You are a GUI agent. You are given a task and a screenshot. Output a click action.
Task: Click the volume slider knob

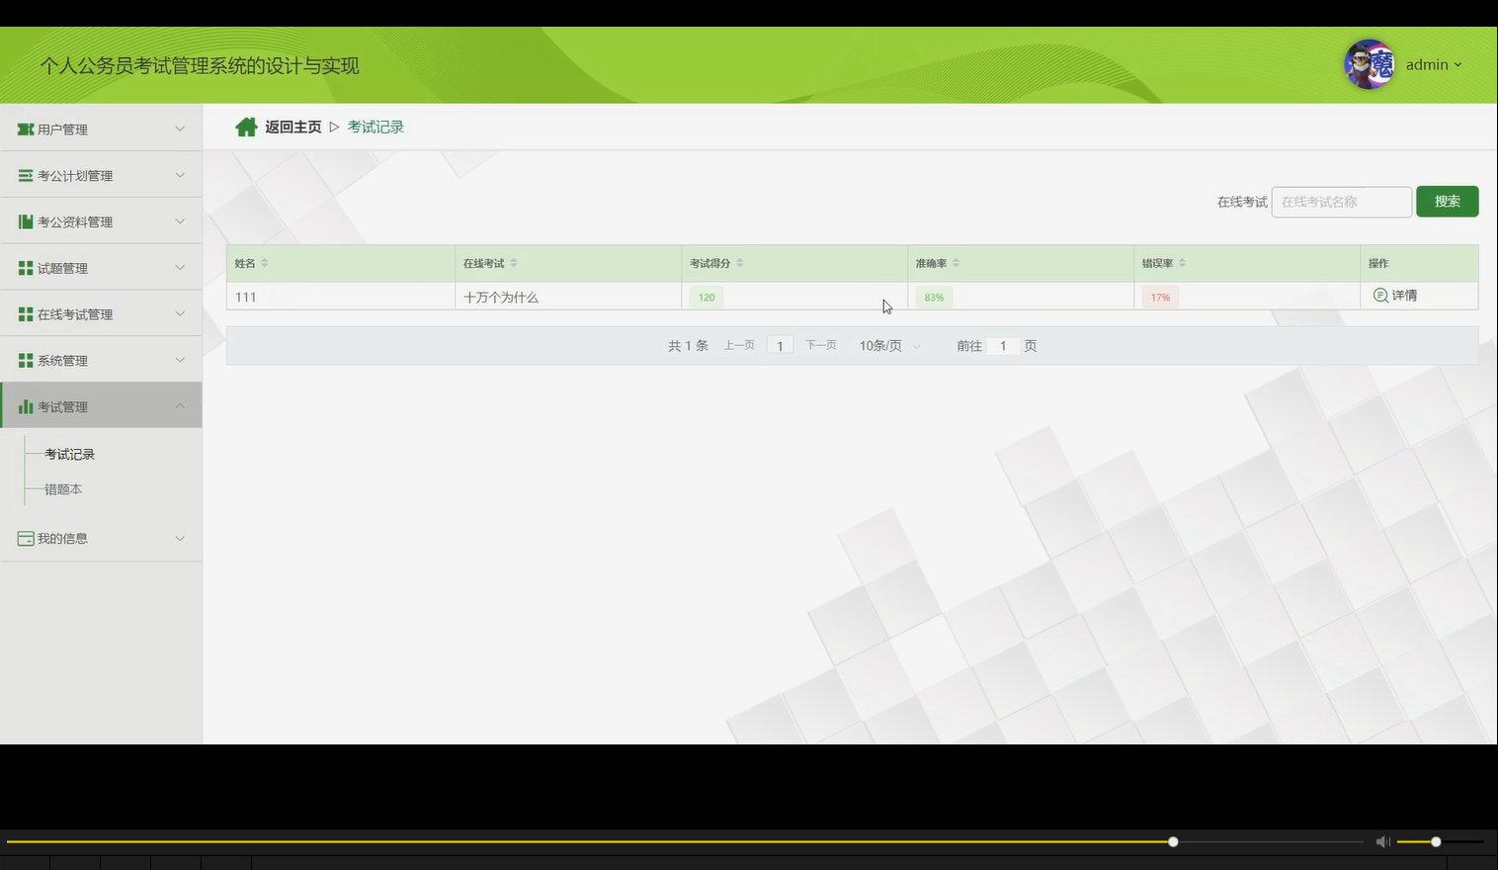1436,841
